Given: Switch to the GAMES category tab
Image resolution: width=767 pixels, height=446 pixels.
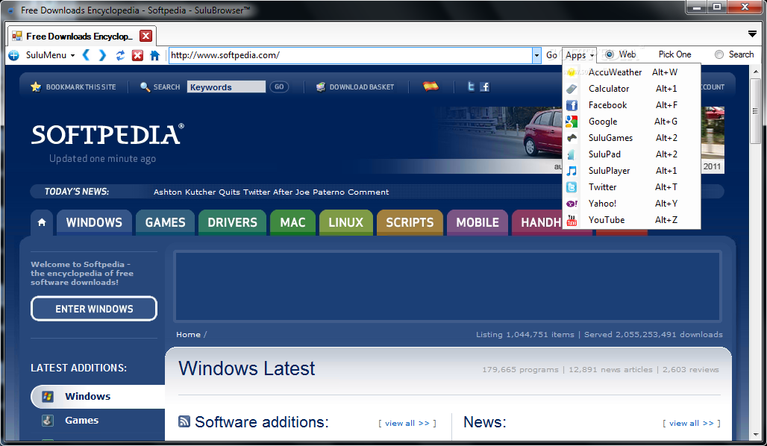Looking at the screenshot, I should (x=165, y=222).
